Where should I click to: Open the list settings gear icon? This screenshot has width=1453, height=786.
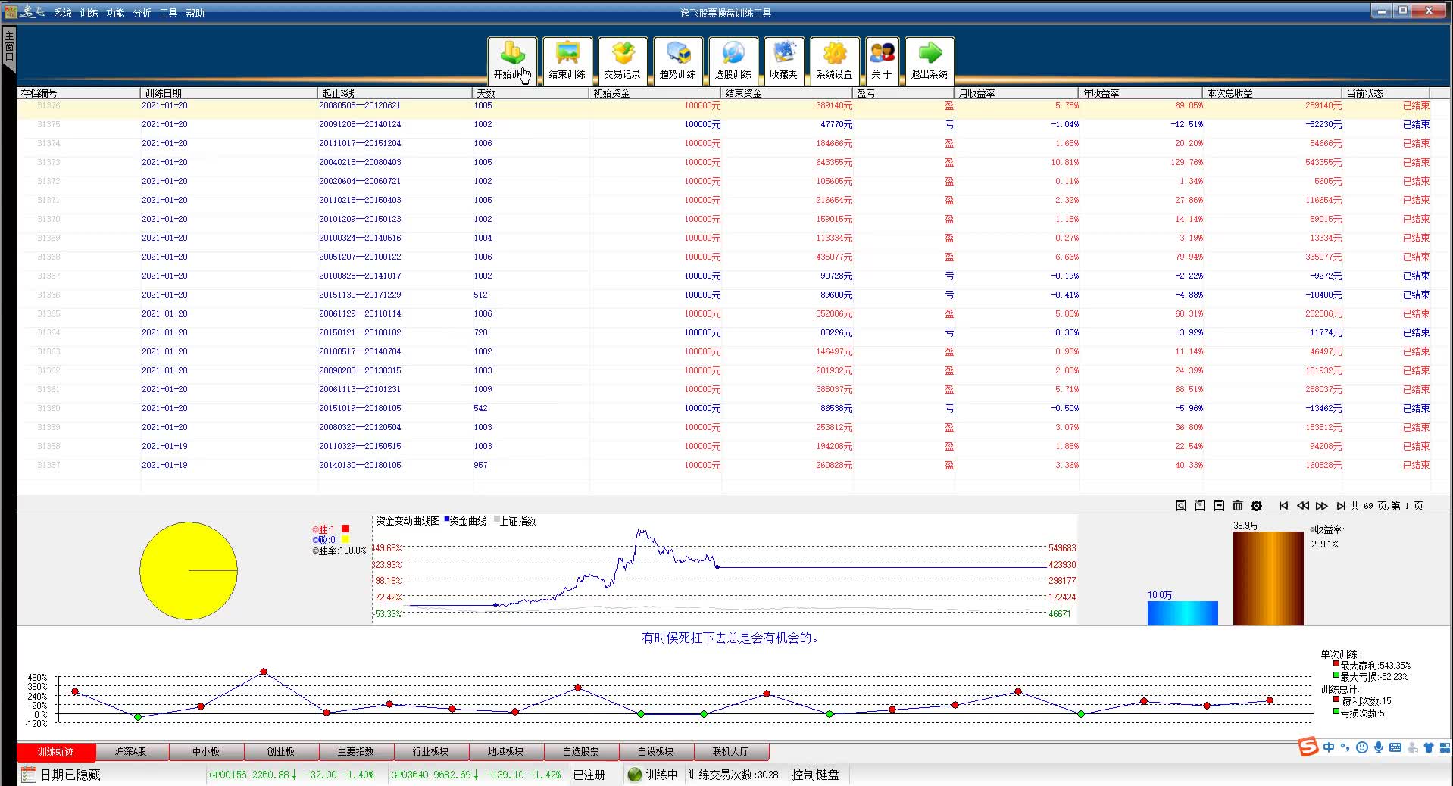point(1257,505)
